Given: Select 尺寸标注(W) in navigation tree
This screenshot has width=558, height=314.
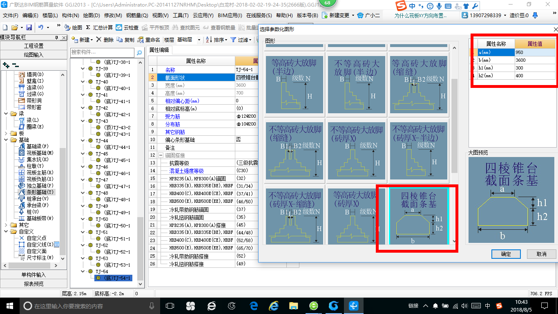Looking at the screenshot, I should tap(36, 258).
